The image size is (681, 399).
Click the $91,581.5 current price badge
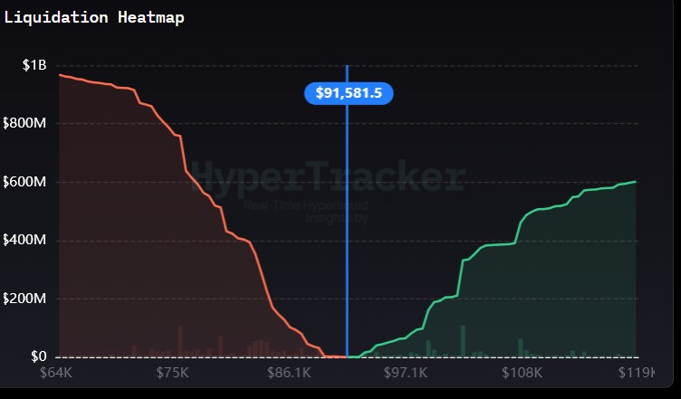(349, 92)
